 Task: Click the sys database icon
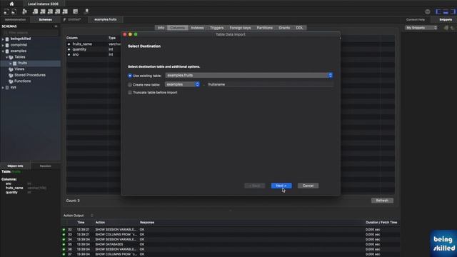pos(7,87)
